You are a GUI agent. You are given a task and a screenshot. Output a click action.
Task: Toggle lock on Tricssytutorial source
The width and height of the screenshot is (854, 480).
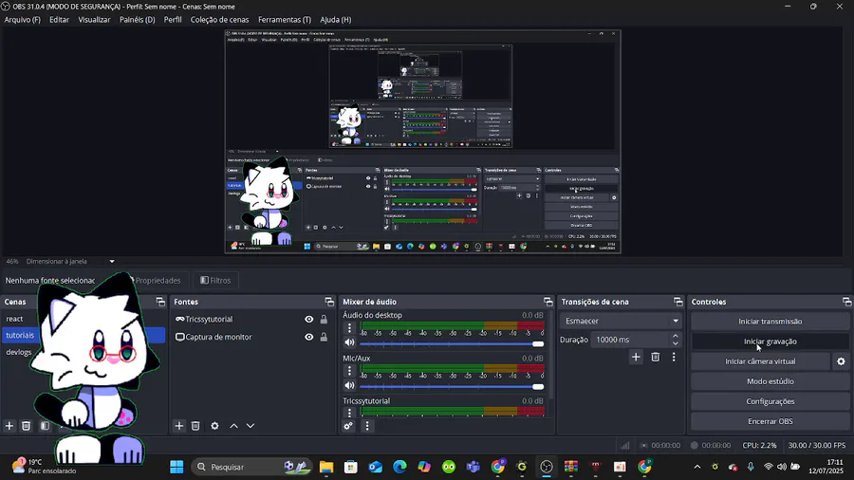pos(324,320)
